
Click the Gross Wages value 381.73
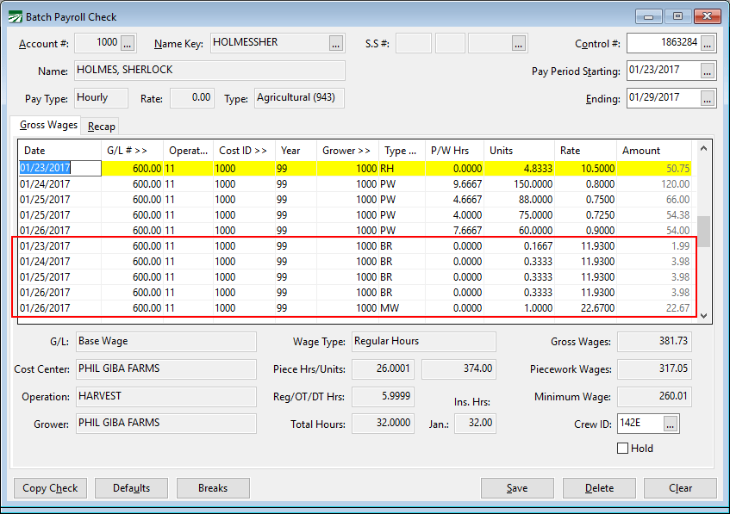tap(654, 341)
